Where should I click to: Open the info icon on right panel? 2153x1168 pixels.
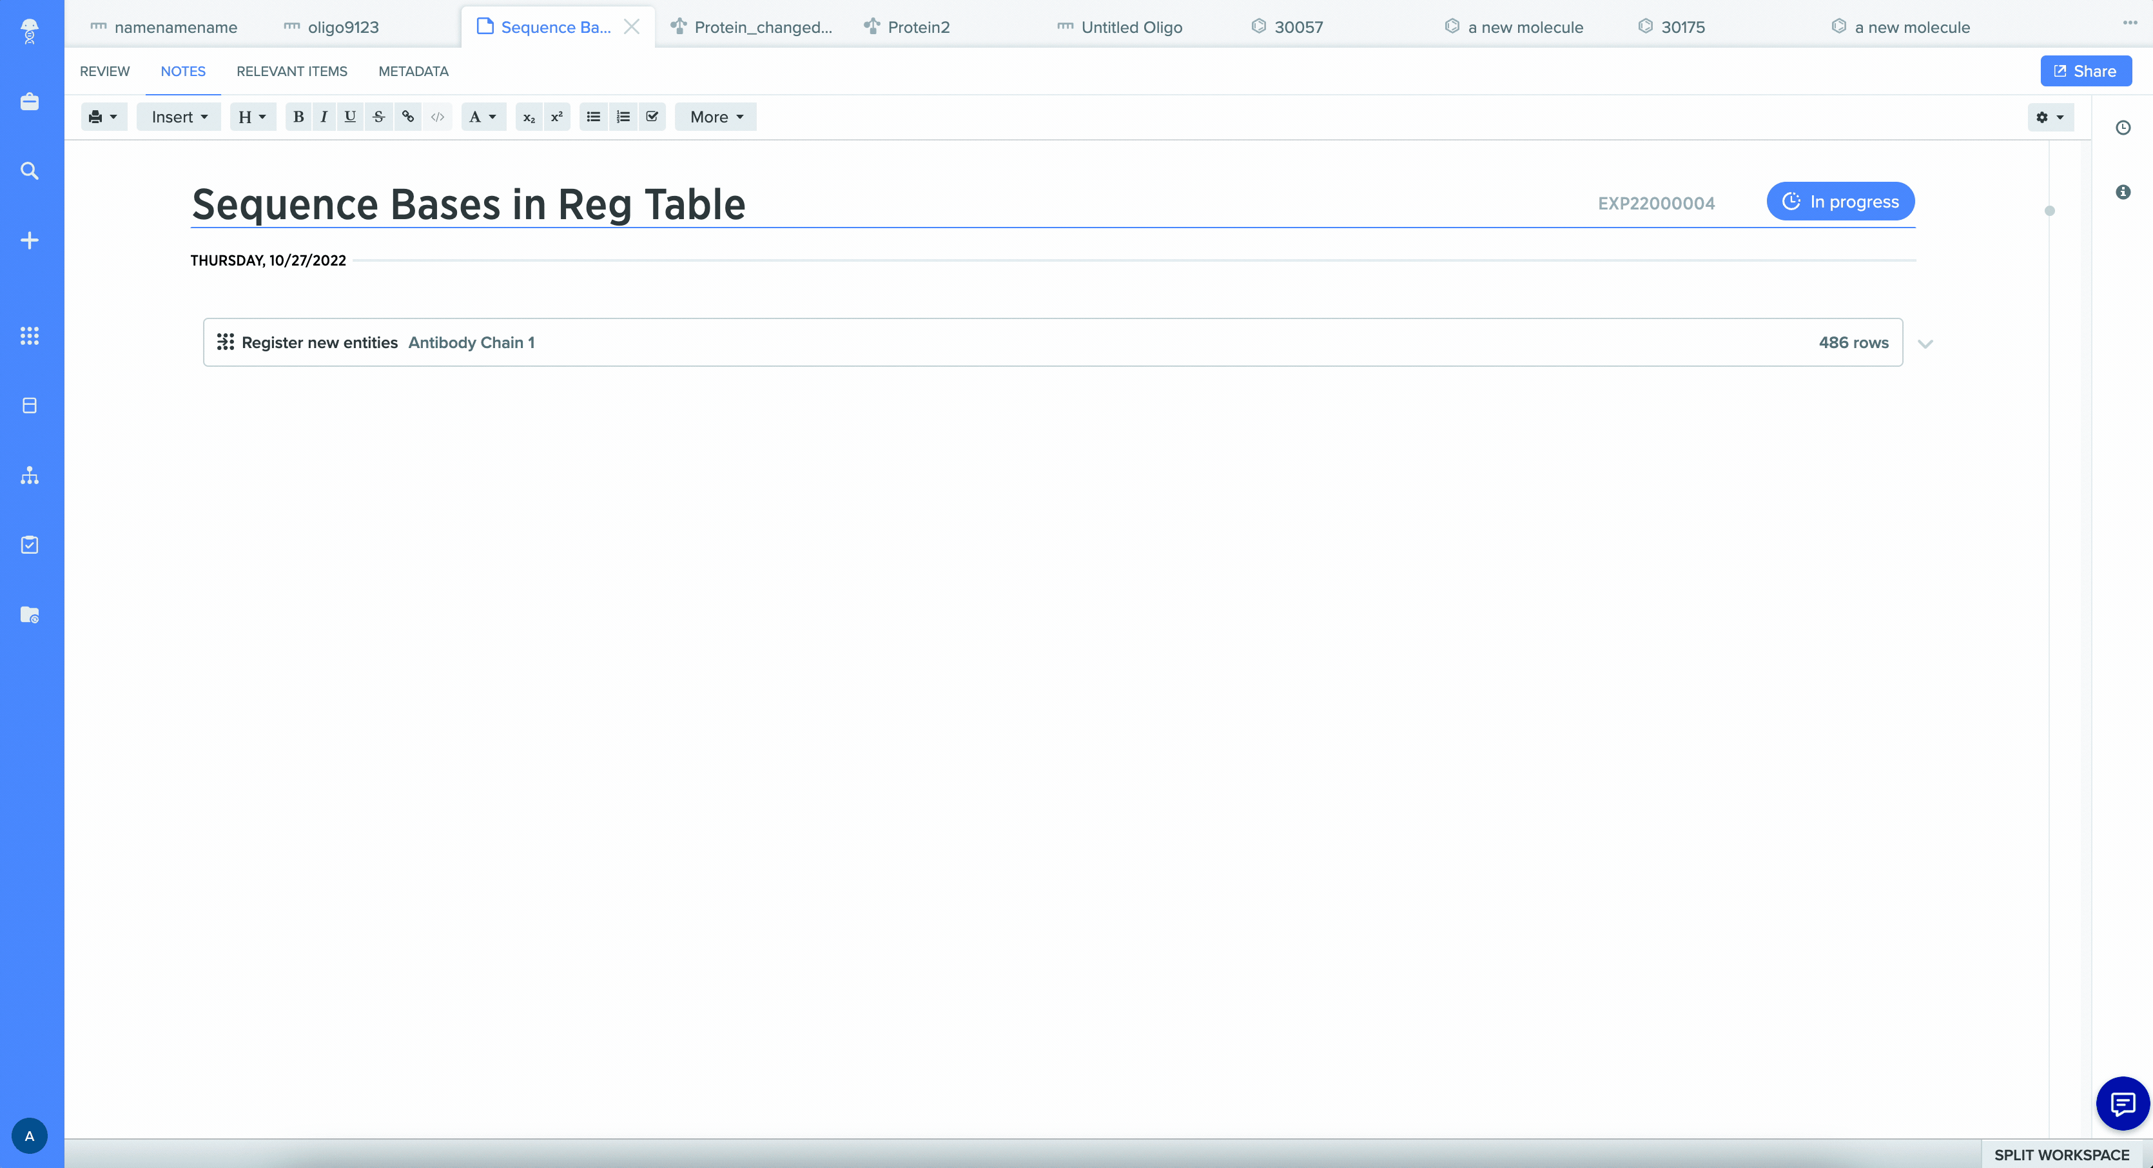pyautogui.click(x=2123, y=192)
